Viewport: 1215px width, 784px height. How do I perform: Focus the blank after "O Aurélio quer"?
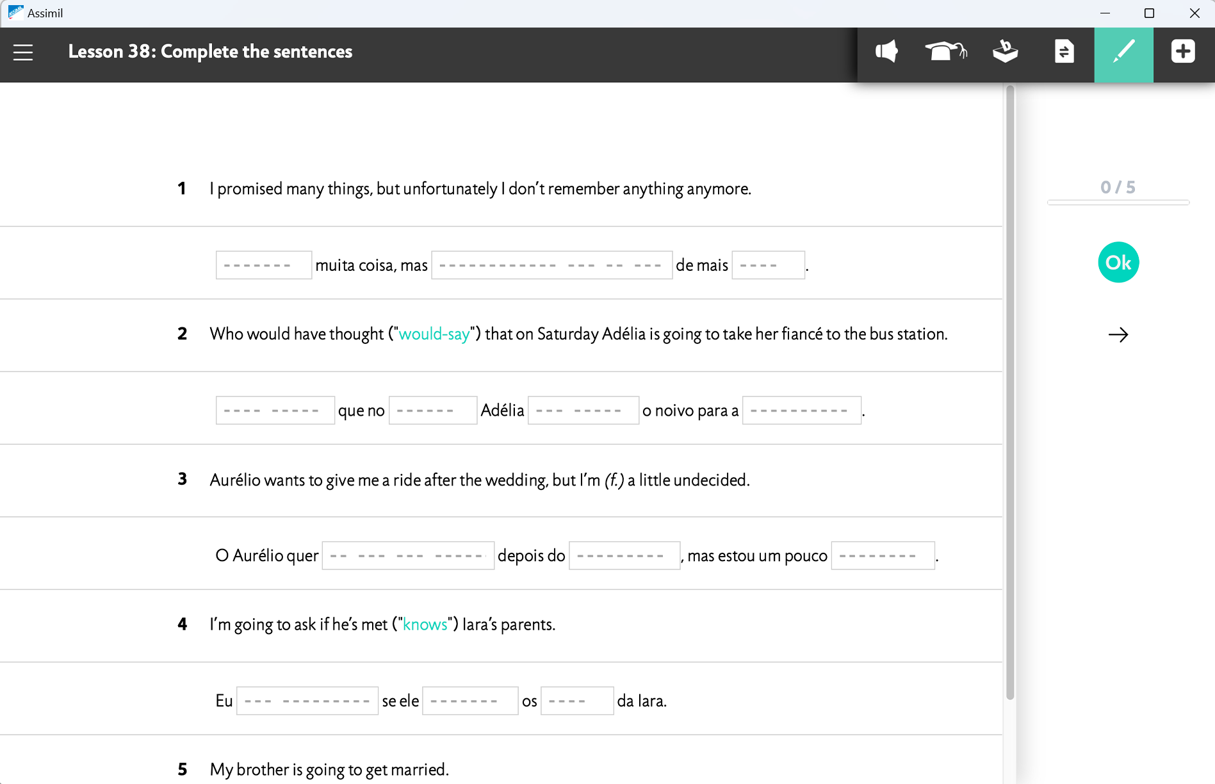(x=408, y=556)
